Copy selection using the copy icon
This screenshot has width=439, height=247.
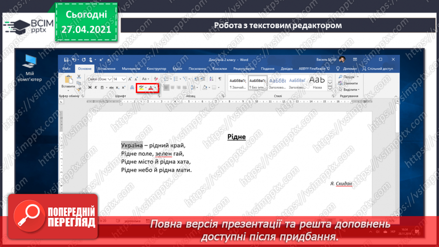(x=79, y=83)
